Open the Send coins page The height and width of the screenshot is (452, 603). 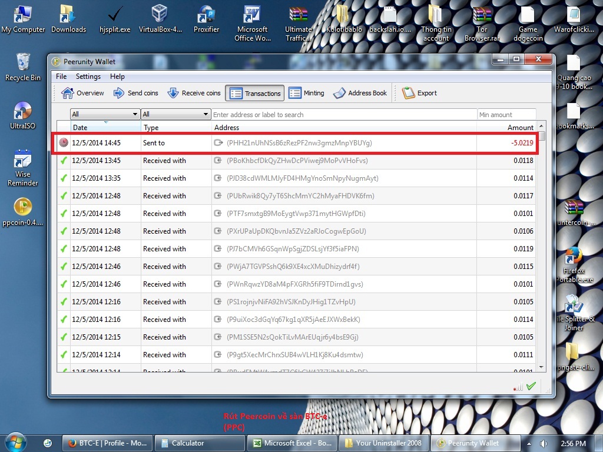click(x=136, y=93)
